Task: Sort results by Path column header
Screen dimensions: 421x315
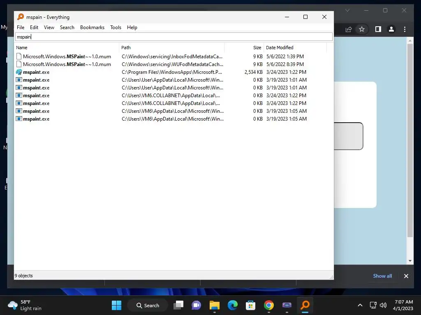Action: click(x=171, y=48)
